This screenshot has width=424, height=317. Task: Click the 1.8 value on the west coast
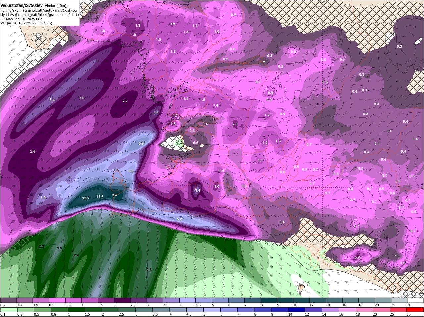coord(173,124)
